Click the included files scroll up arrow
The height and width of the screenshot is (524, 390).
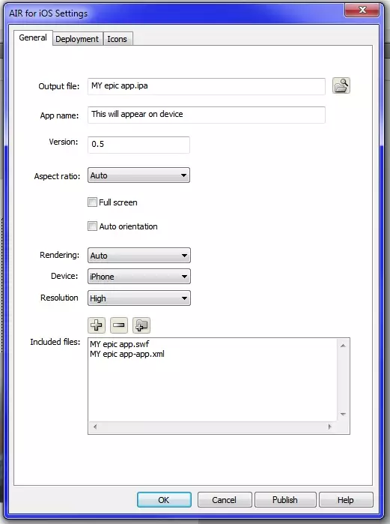343,346
